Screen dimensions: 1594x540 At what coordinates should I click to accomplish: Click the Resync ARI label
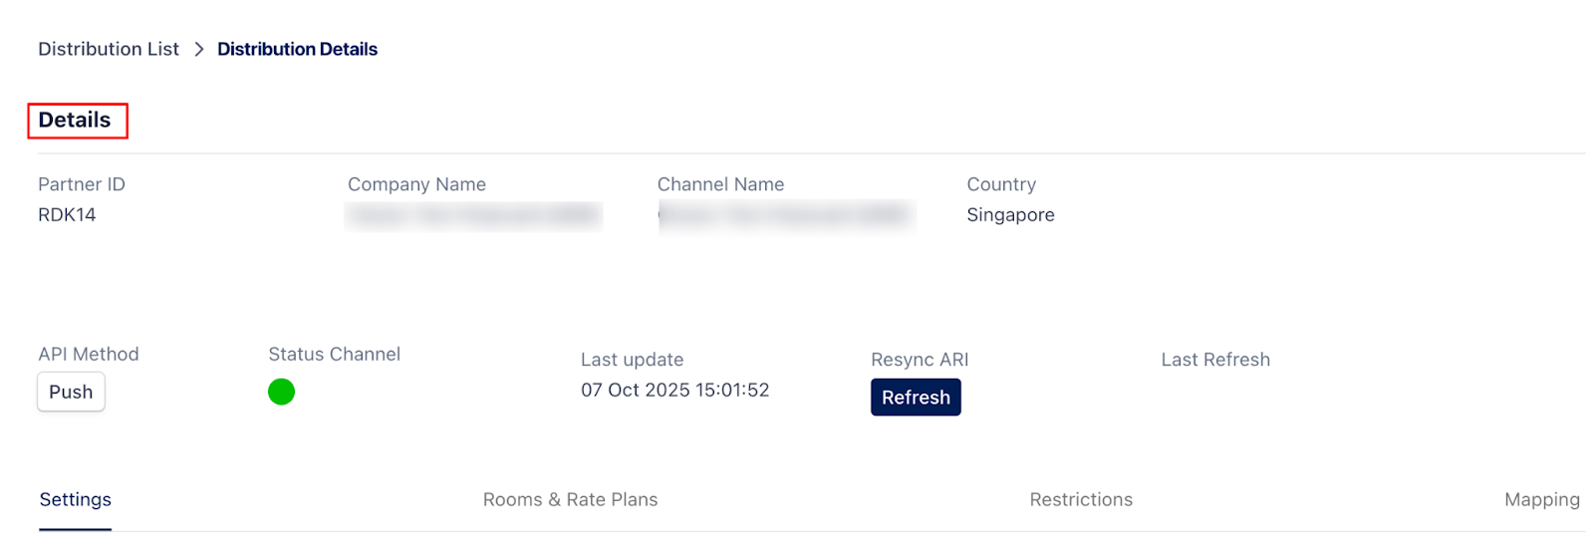(920, 360)
